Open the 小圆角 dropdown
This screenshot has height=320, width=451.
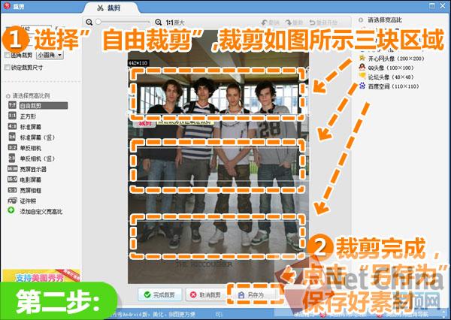click(50, 55)
